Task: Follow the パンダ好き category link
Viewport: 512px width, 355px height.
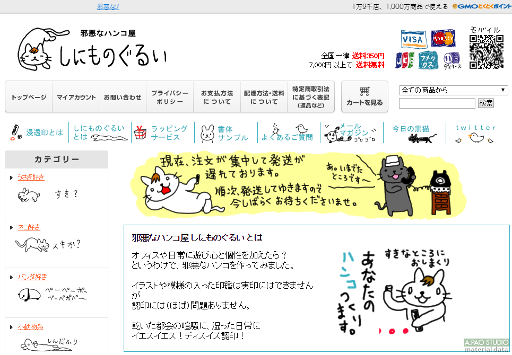Action: [x=32, y=277]
